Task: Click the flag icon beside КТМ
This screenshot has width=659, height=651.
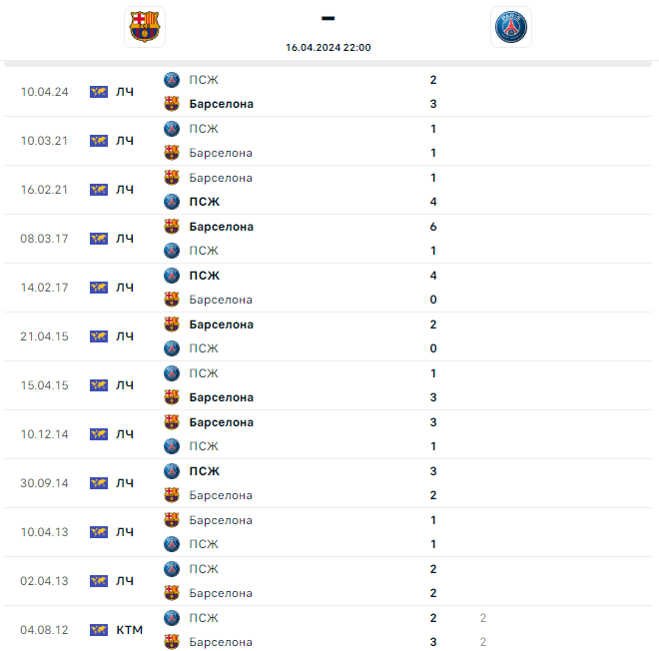Action: (x=99, y=630)
